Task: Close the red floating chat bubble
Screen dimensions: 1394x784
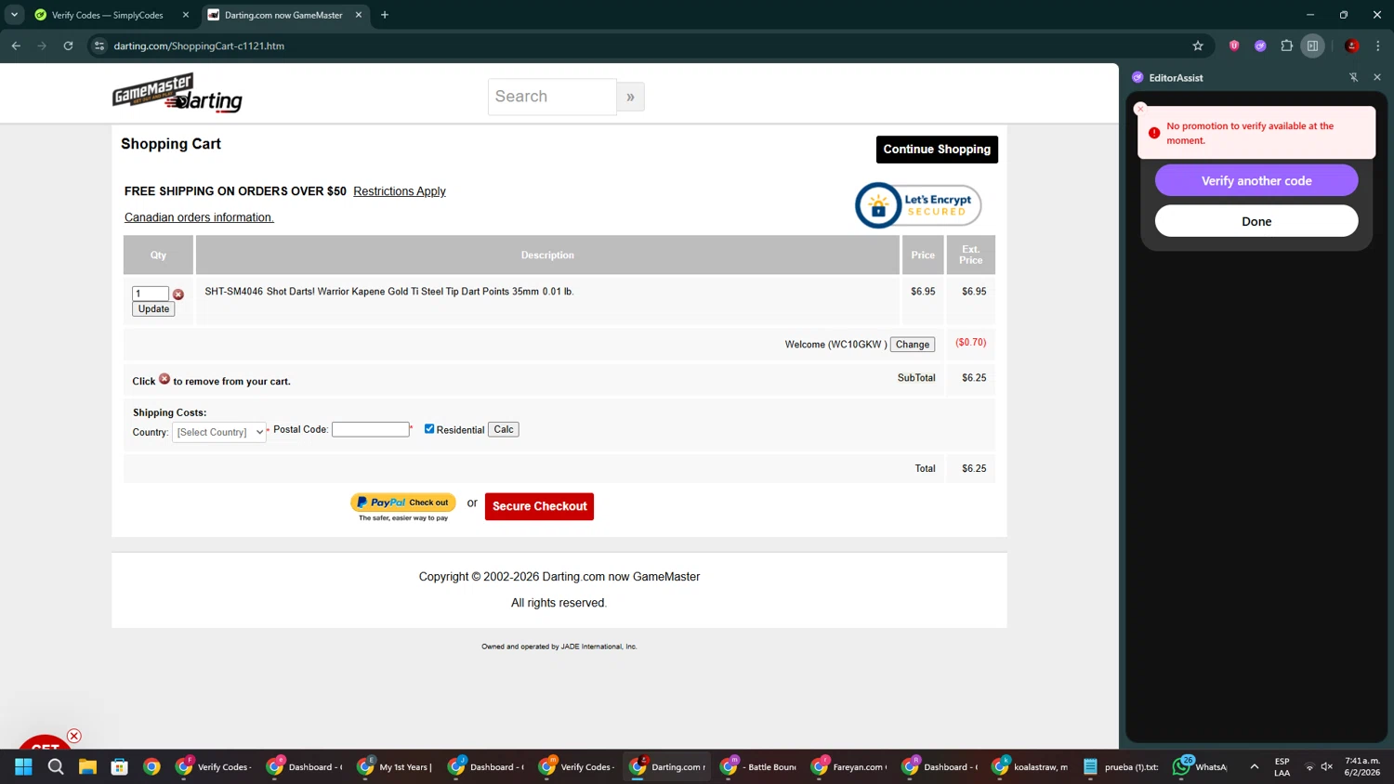Action: coord(74,736)
